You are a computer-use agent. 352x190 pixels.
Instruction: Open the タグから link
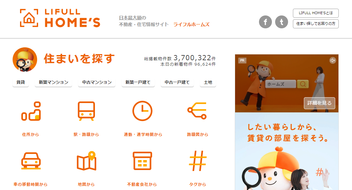pos(198,185)
